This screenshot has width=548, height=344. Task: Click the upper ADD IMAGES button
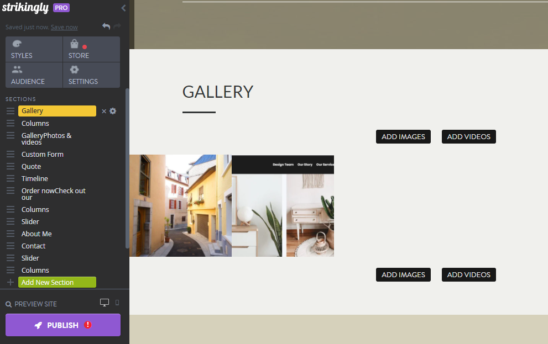(403, 136)
